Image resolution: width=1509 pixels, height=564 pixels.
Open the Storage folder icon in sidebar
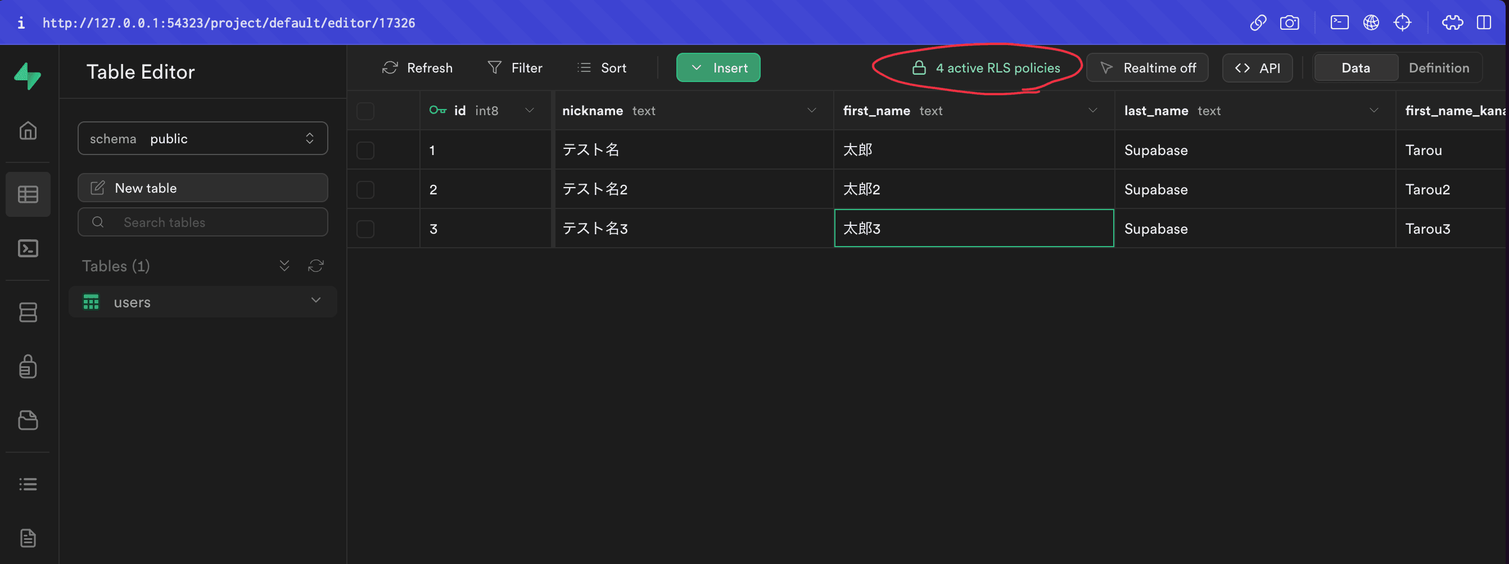(28, 420)
